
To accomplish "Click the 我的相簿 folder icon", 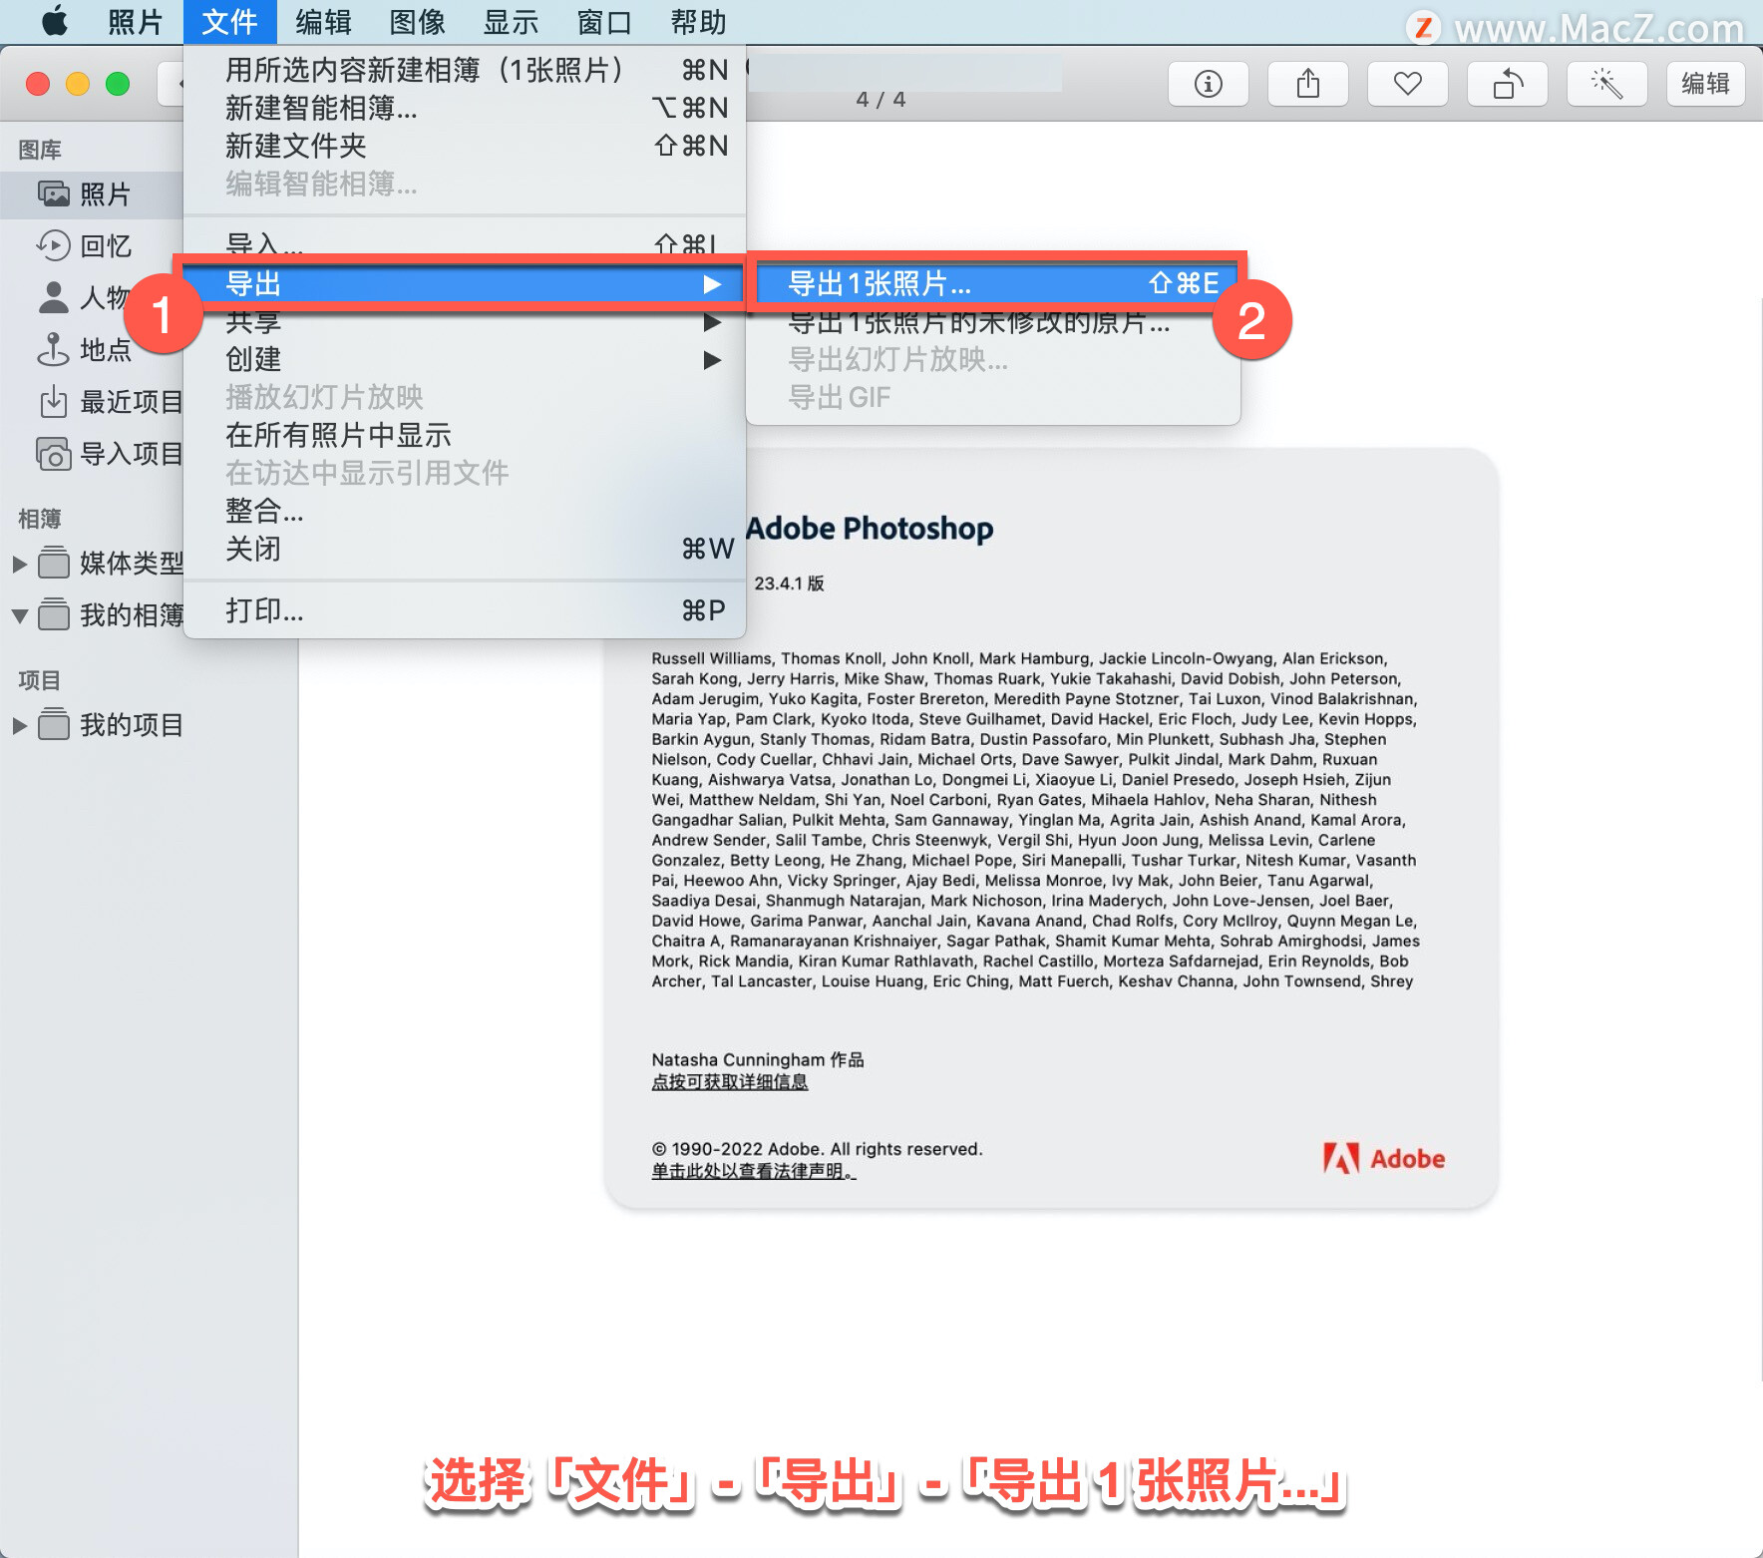I will click(54, 614).
